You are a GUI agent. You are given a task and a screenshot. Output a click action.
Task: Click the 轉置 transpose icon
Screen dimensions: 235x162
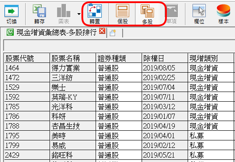point(95,14)
